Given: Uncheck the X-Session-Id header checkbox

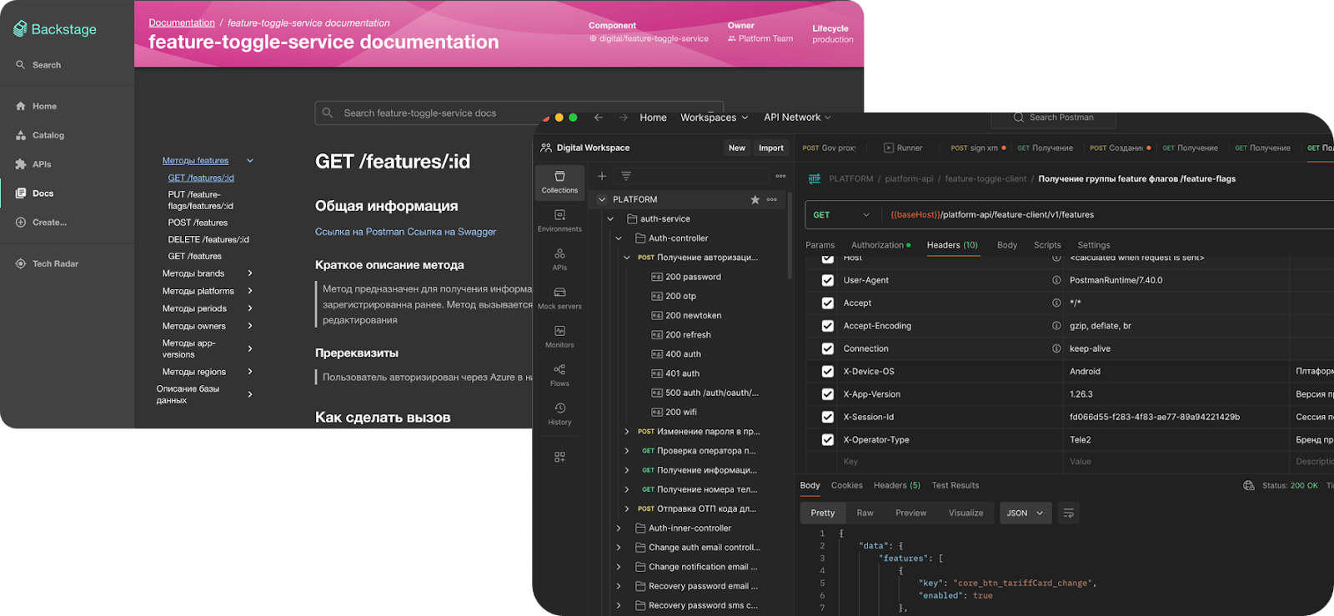Looking at the screenshot, I should (828, 417).
